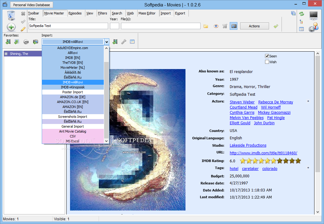Toggle the camera screenshots button
This screenshot has height=224, width=324.
(x=234, y=26)
